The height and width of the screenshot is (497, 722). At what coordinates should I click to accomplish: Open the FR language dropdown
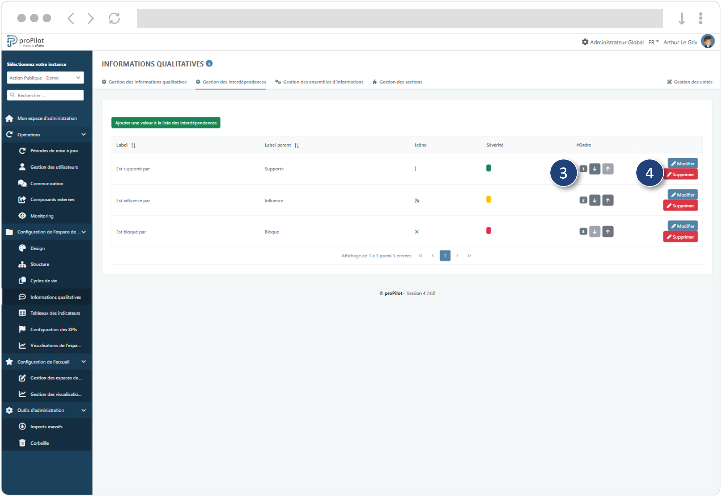(x=653, y=42)
